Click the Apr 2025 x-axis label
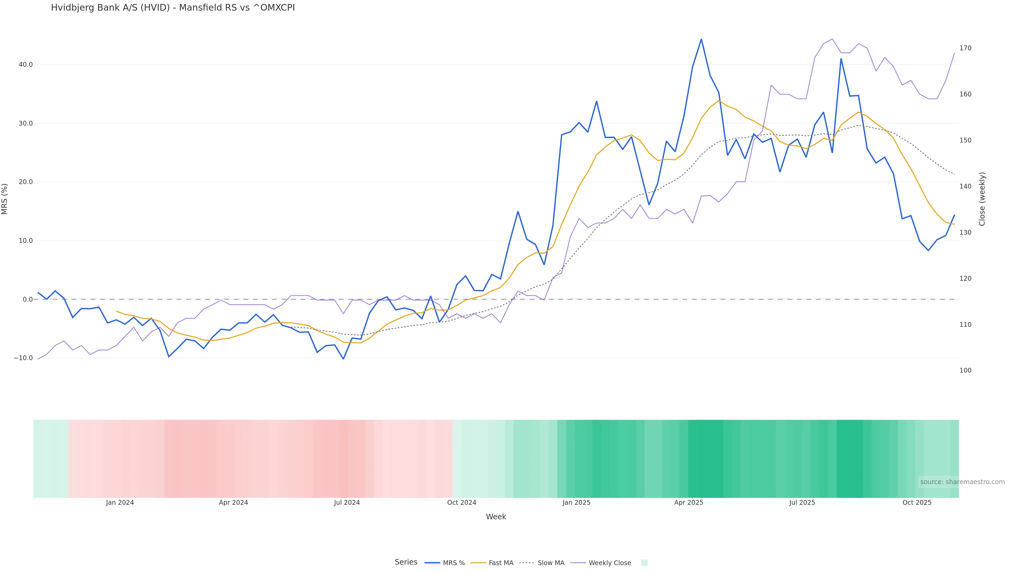This screenshot has width=1018, height=572. point(688,503)
